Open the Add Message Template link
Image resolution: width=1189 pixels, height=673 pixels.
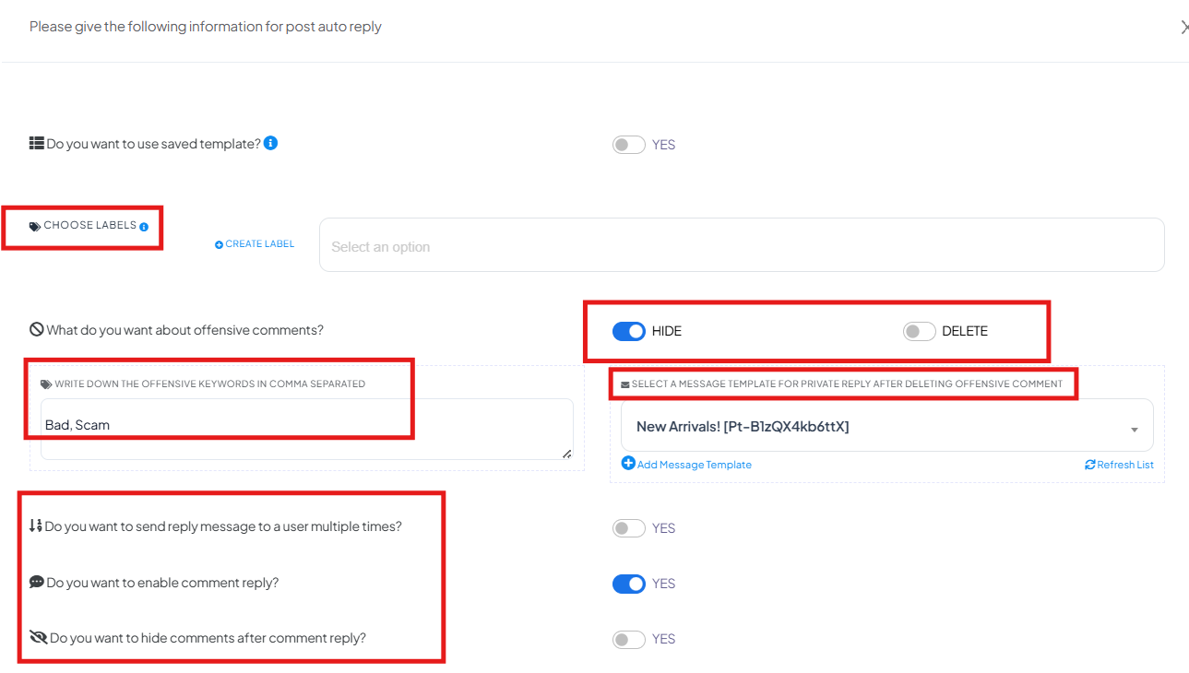(x=686, y=464)
